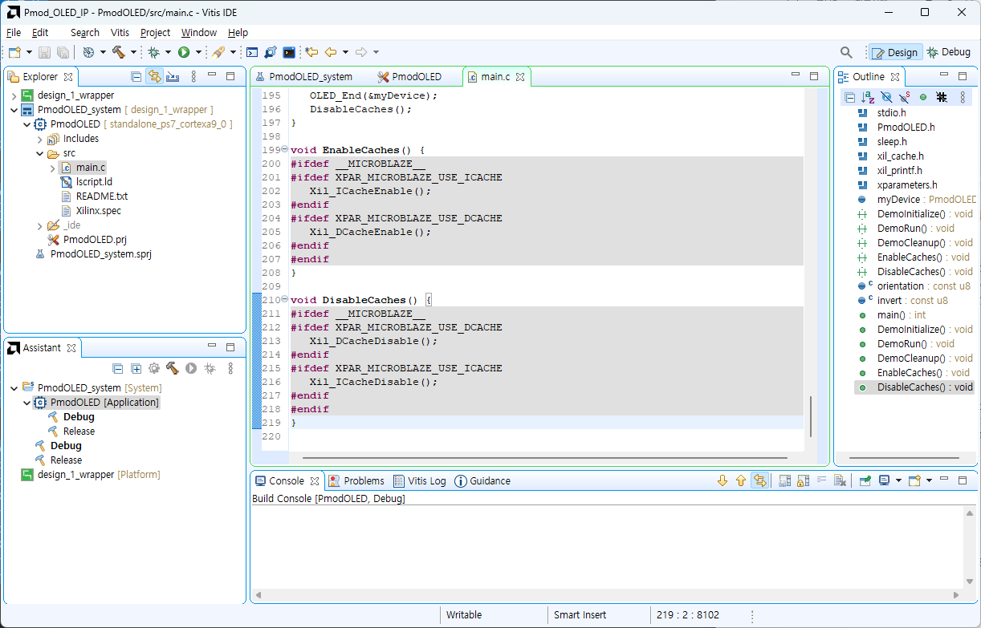Screen dimensions: 981x628
Task: Switch to the Design perspective
Action: tap(895, 52)
